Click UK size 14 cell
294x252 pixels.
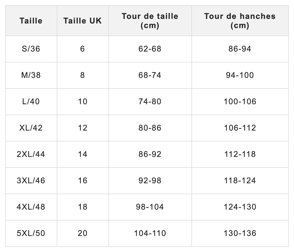coord(83,154)
